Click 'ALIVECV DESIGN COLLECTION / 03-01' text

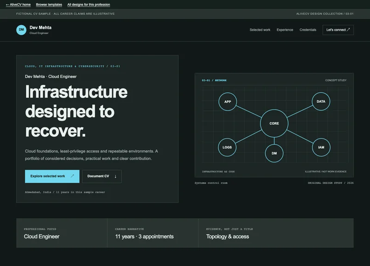pos(325,14)
